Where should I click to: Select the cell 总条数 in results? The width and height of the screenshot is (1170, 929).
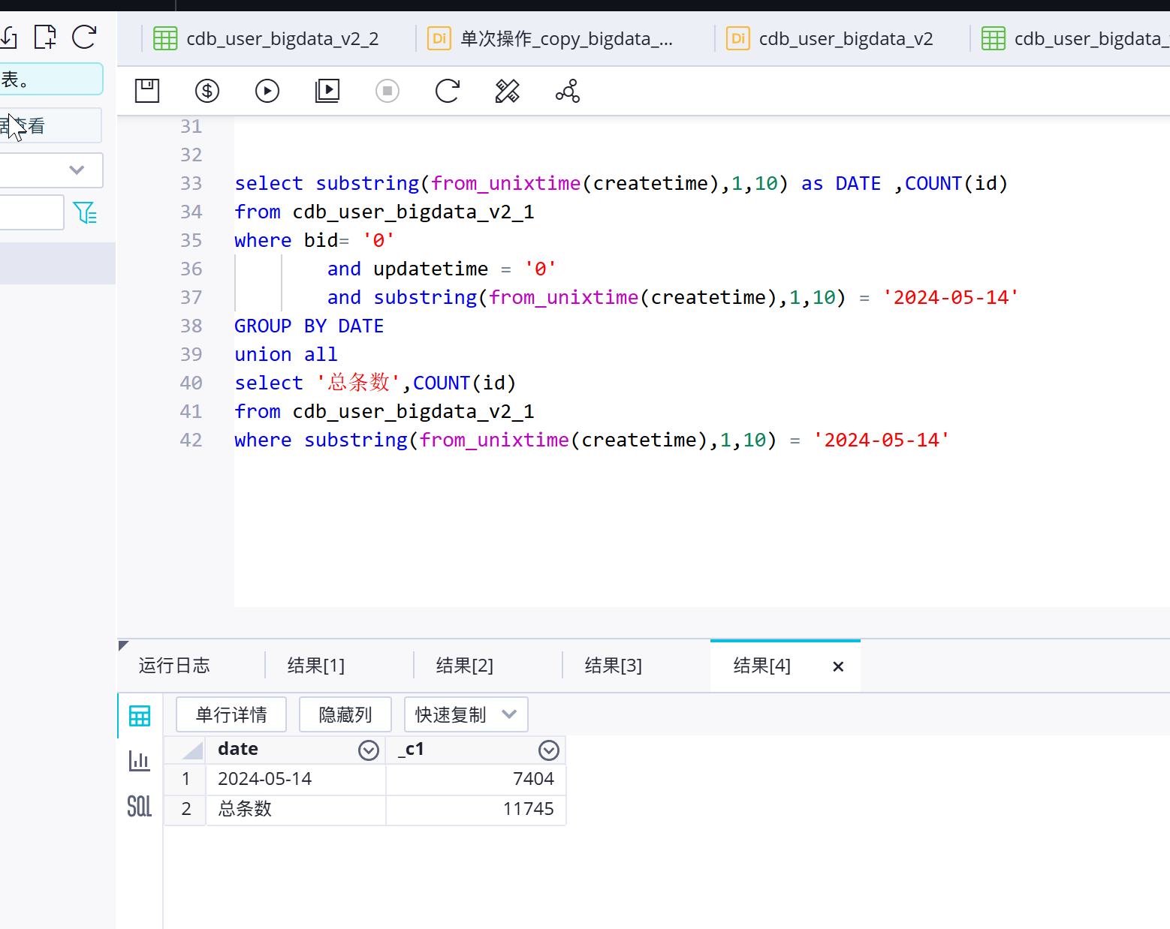click(296, 809)
